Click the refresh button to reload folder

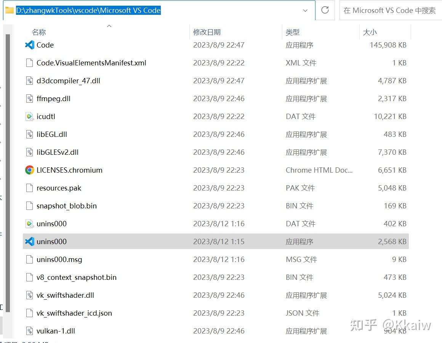pyautogui.click(x=325, y=10)
